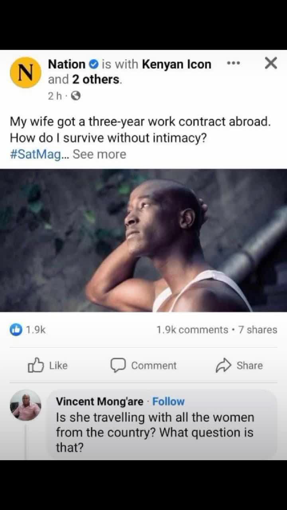The image size is (287, 510).
Task: Tap the Share arrow icon
Action: 224,365
